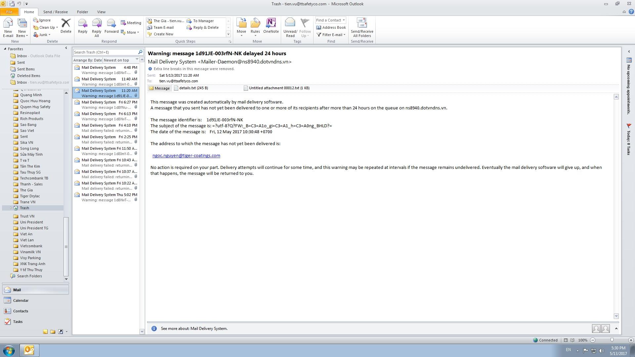The image size is (635, 357).
Task: Open the Clean Up dropdown
Action: [x=46, y=27]
